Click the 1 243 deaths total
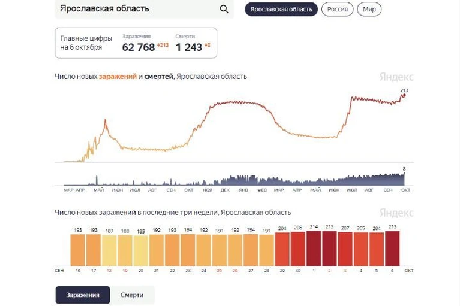This screenshot has height=306, width=460. 189,47
